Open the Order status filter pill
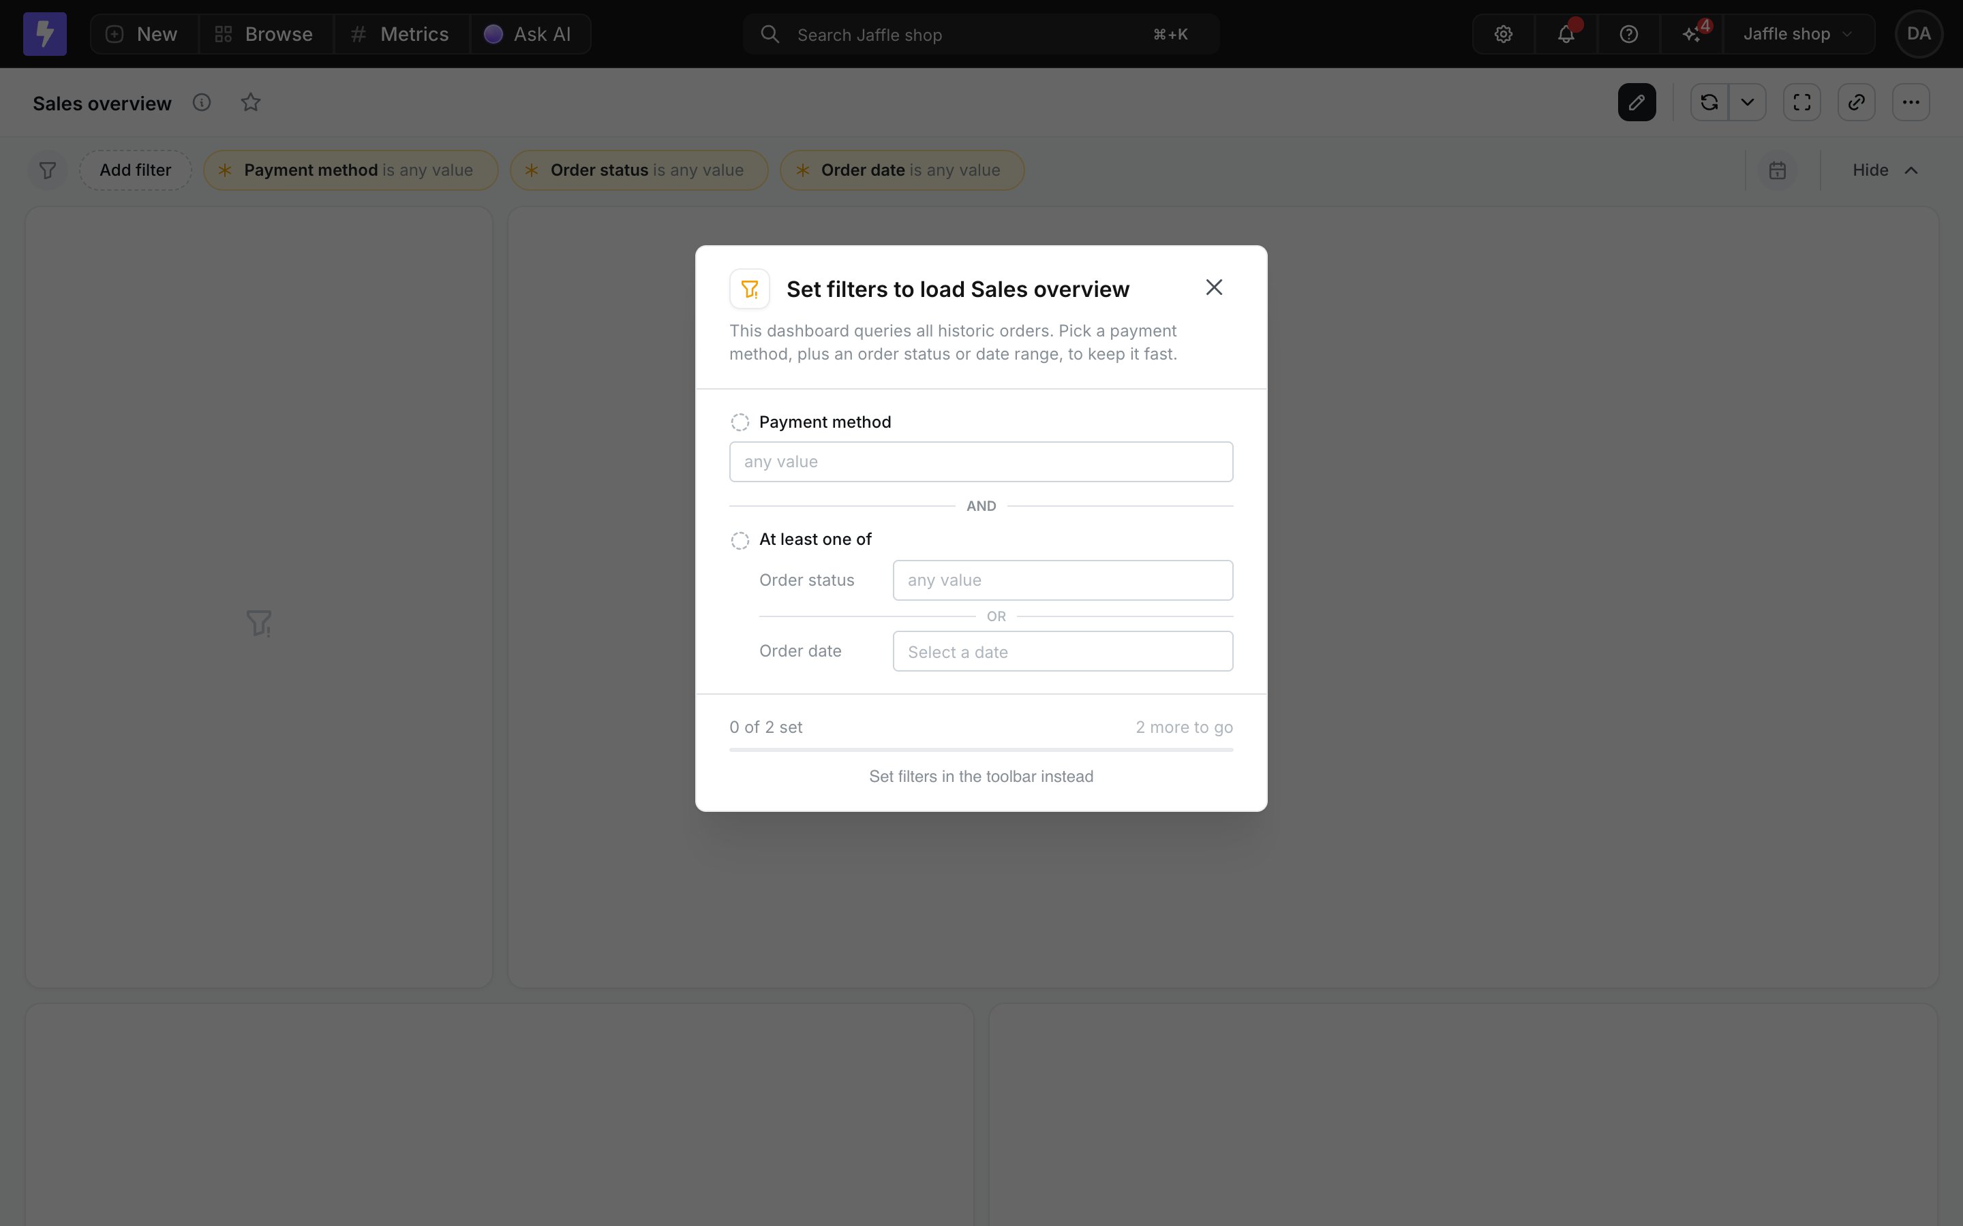This screenshot has width=1963, height=1226. click(639, 170)
